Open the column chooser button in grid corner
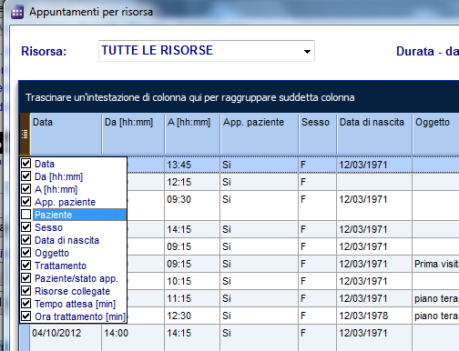The image size is (459, 351). (x=25, y=134)
